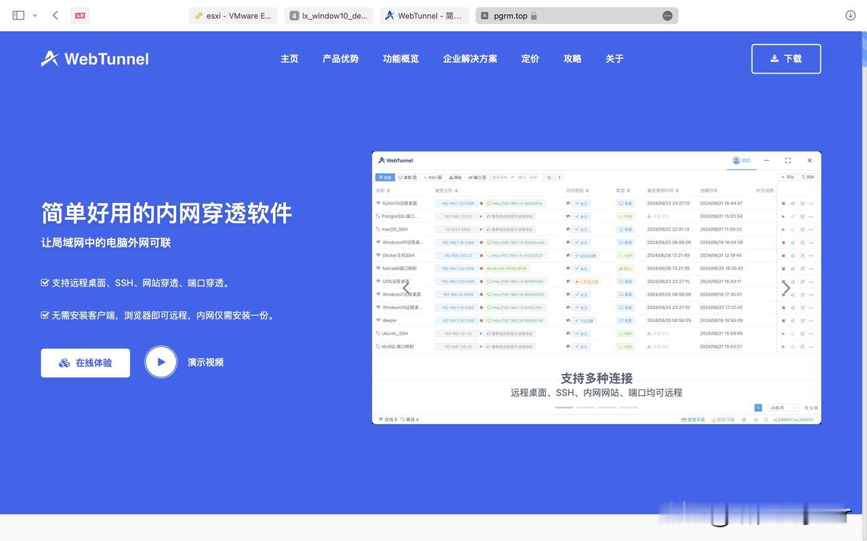867x541 pixels.
Task: Select the fourth carousel indicator bar
Action: 629,408
